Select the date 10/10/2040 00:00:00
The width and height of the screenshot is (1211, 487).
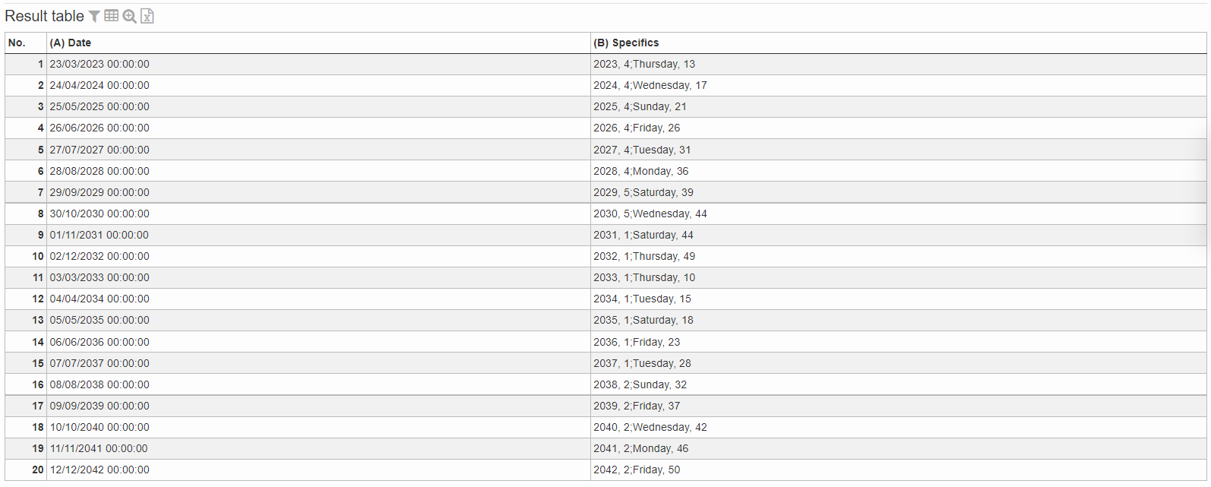(x=100, y=427)
